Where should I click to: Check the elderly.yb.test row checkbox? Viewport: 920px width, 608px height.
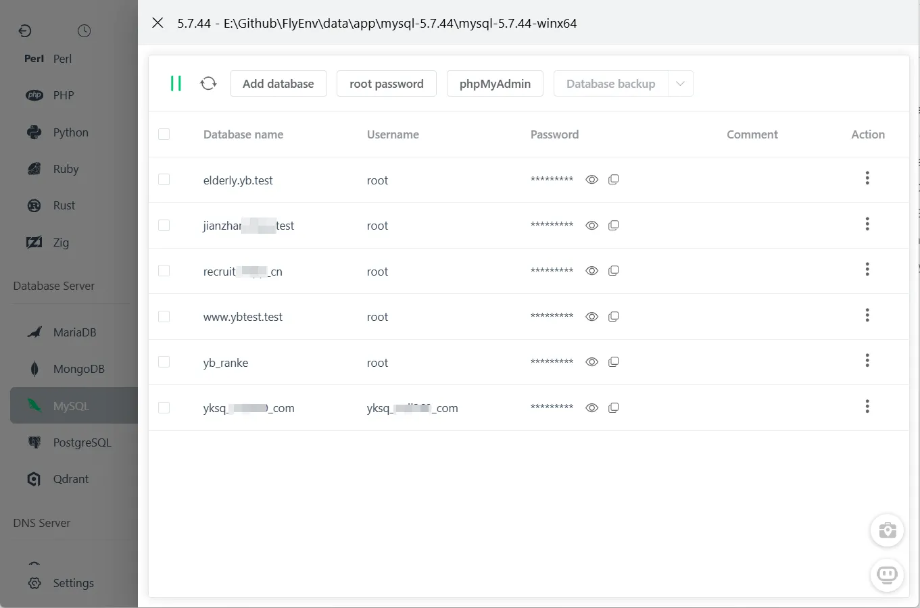pos(164,179)
